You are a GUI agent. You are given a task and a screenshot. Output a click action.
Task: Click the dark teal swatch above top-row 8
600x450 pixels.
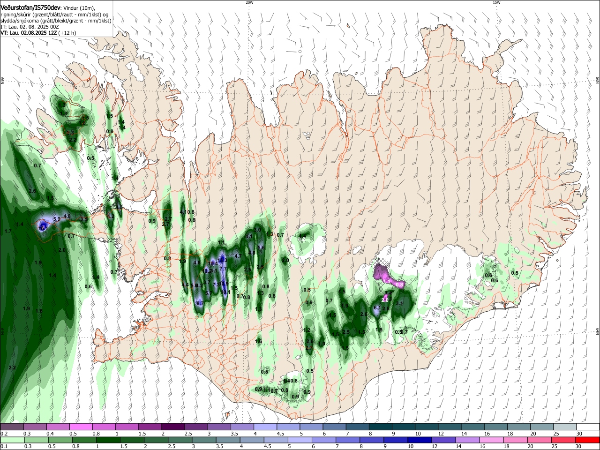(381, 427)
